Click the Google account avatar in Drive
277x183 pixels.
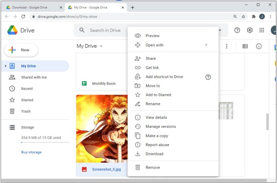[273, 30]
